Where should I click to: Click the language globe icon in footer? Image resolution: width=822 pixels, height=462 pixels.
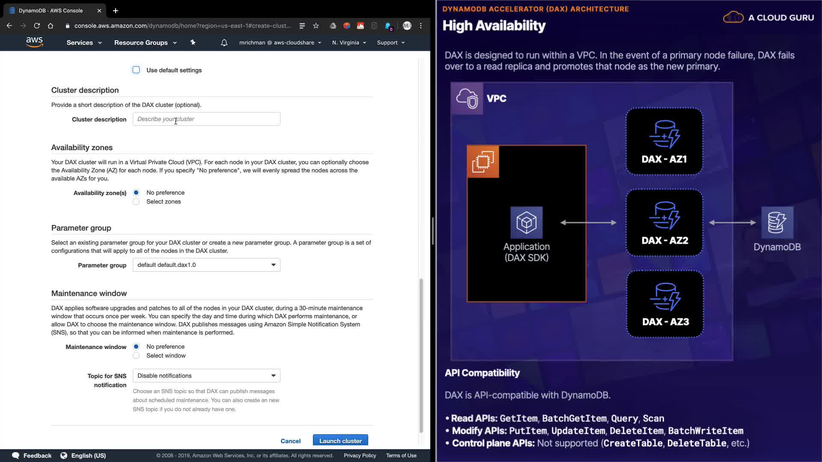pos(64,456)
